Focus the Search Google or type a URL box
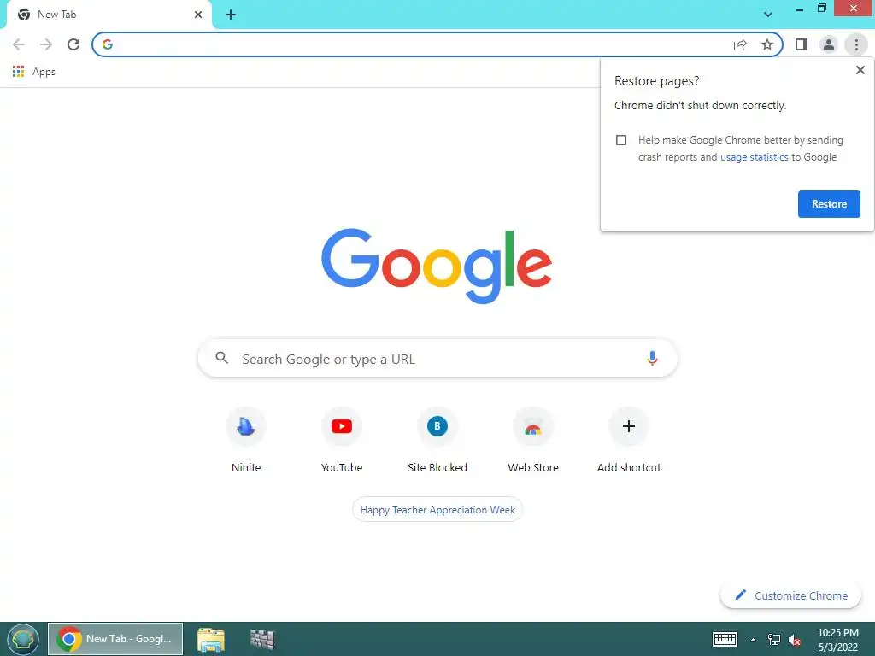875x656 pixels. click(437, 358)
